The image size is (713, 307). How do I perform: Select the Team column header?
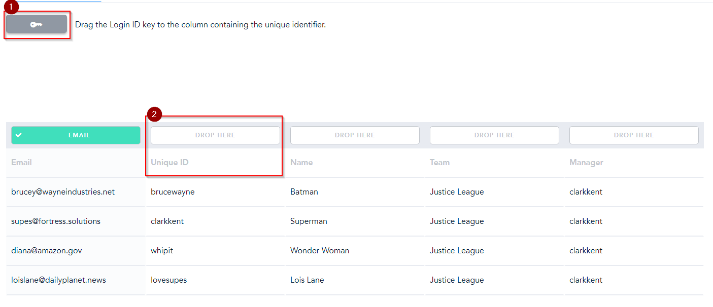439,163
